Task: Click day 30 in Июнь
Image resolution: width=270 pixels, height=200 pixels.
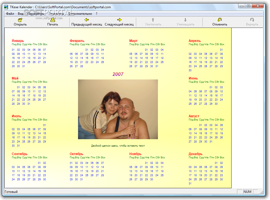Action: [216, 104]
